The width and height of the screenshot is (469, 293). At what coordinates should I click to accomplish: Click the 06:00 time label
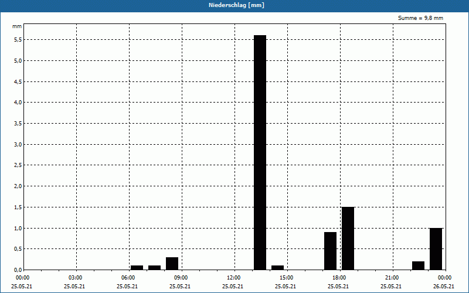point(128,278)
